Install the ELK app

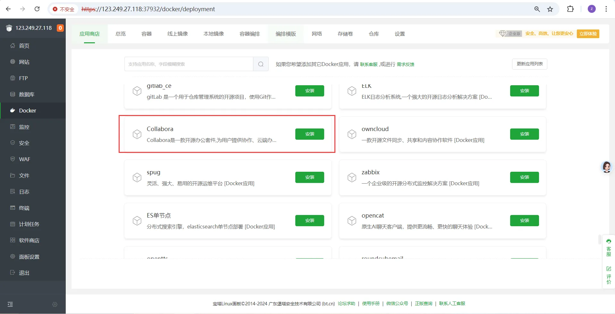coord(525,91)
